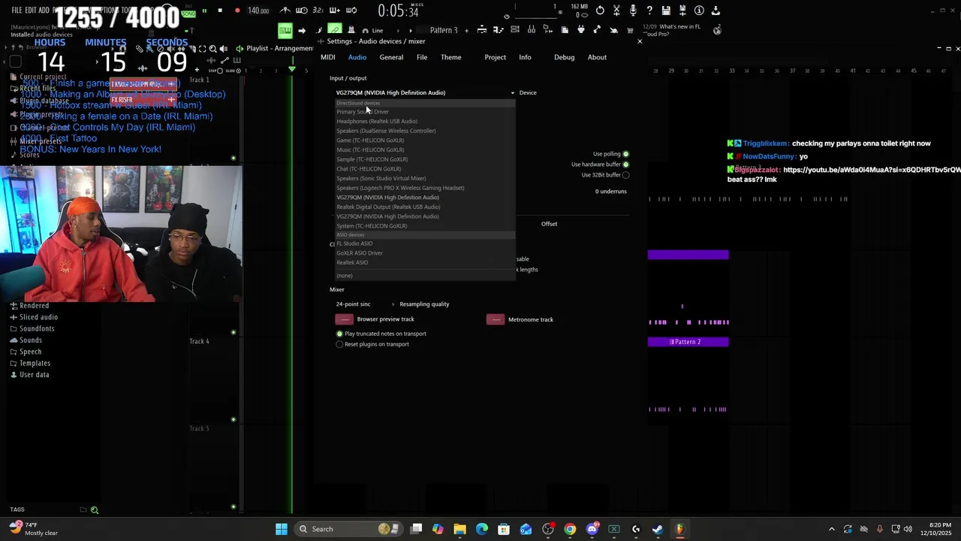Click the shopping cart store icon

[x=630, y=30]
